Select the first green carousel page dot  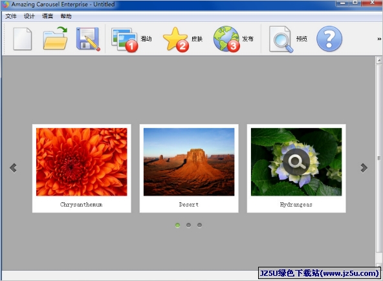[177, 225]
